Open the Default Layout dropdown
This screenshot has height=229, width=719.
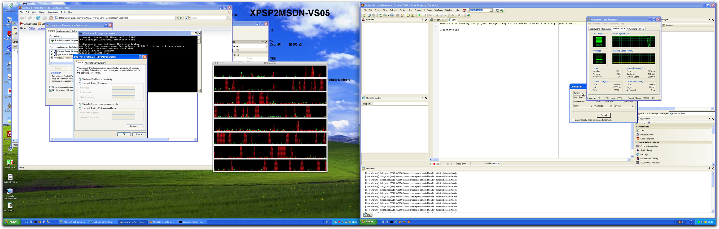491,10
